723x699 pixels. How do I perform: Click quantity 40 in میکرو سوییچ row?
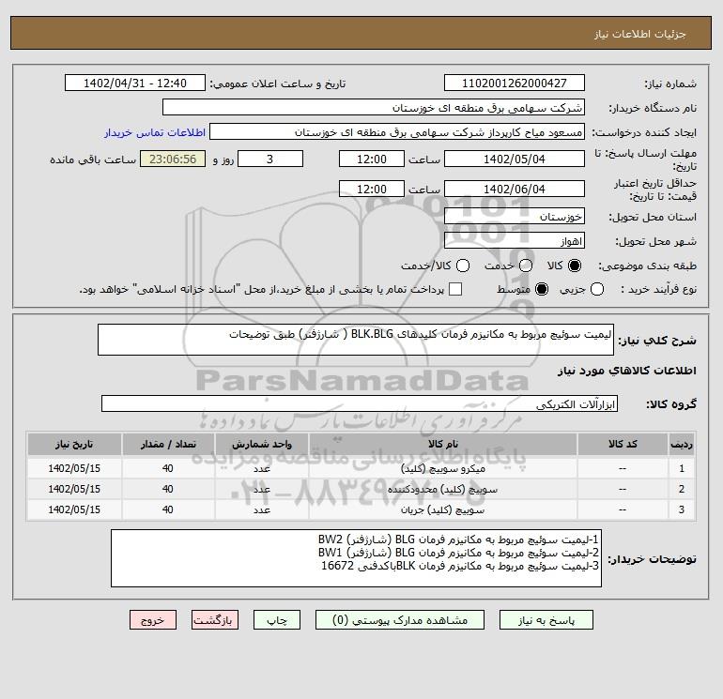click(168, 468)
